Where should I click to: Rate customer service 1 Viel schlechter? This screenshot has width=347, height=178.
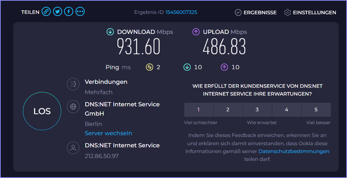tap(199, 110)
